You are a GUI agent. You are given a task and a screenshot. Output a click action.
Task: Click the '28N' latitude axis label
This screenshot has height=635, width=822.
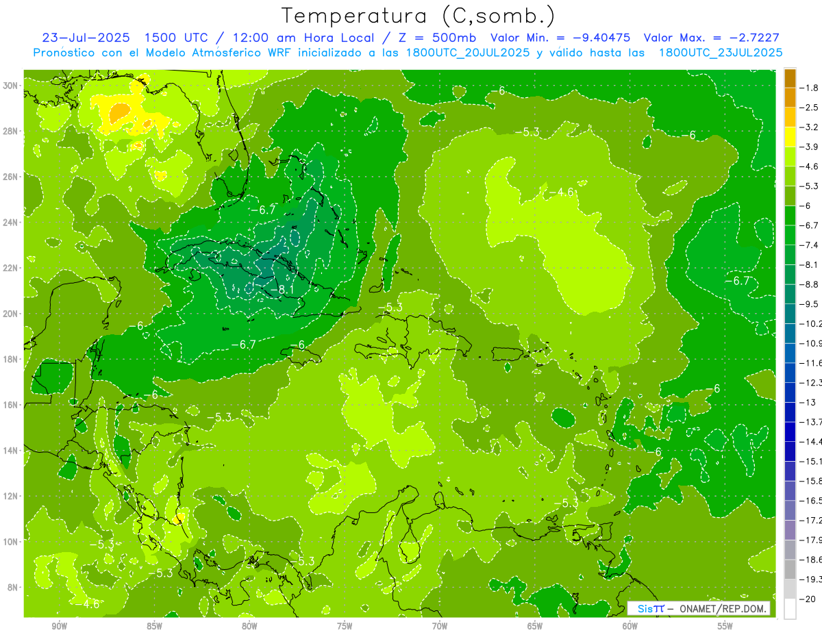[x=11, y=131]
